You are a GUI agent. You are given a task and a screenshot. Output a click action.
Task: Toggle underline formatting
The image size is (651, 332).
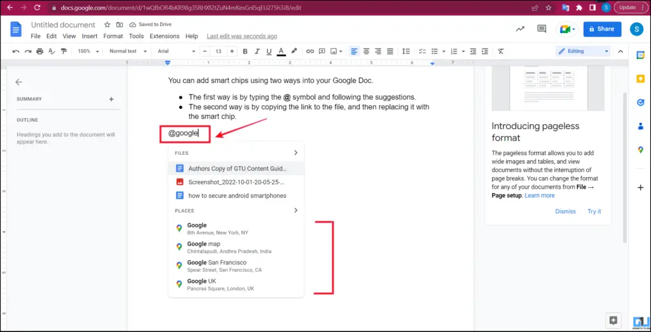269,51
